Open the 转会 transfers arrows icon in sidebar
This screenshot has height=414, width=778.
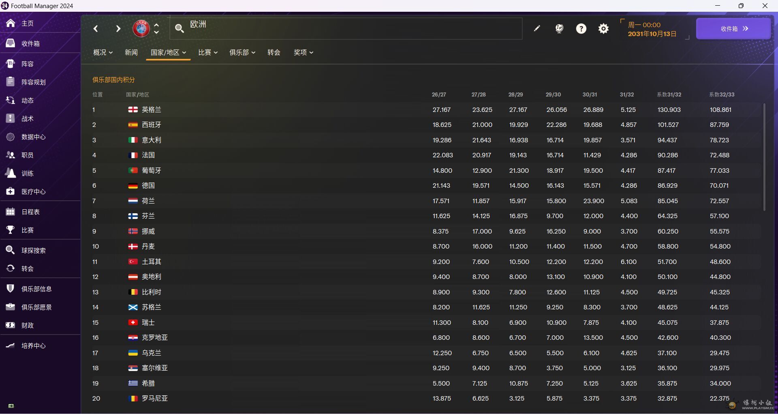pyautogui.click(x=11, y=268)
